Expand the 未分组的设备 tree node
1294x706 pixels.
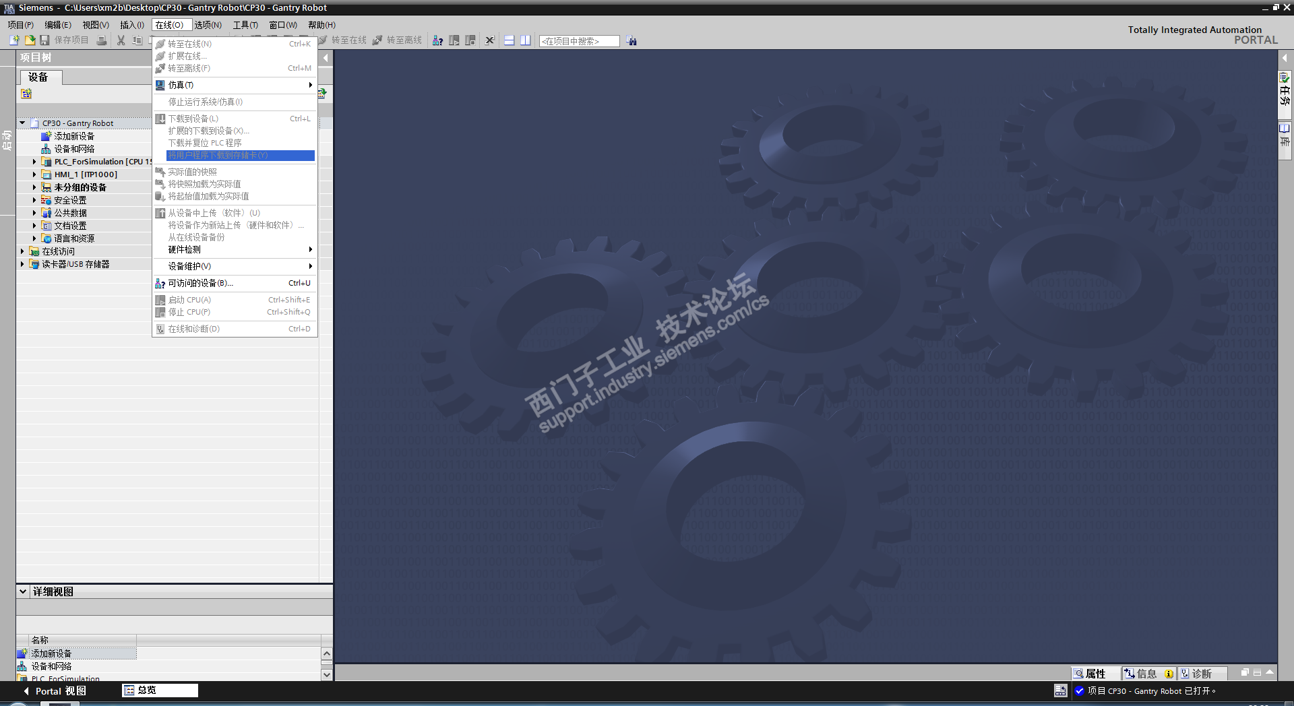[x=34, y=187]
